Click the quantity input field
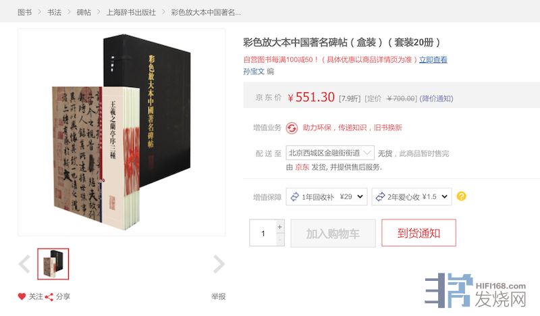 point(263,233)
